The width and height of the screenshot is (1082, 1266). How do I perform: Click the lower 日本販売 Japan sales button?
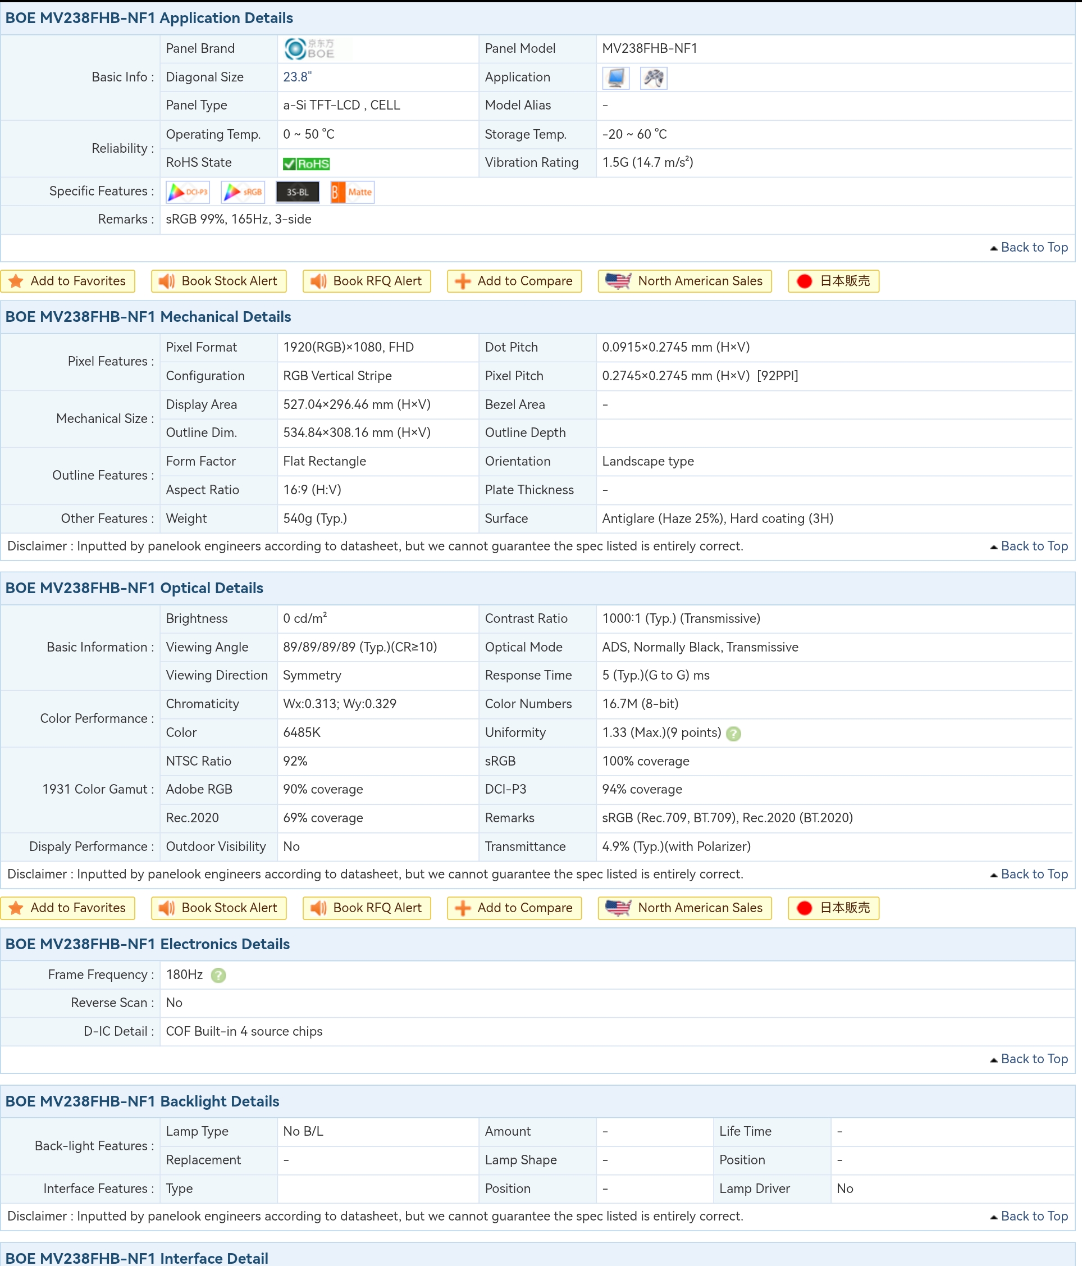[x=833, y=908]
